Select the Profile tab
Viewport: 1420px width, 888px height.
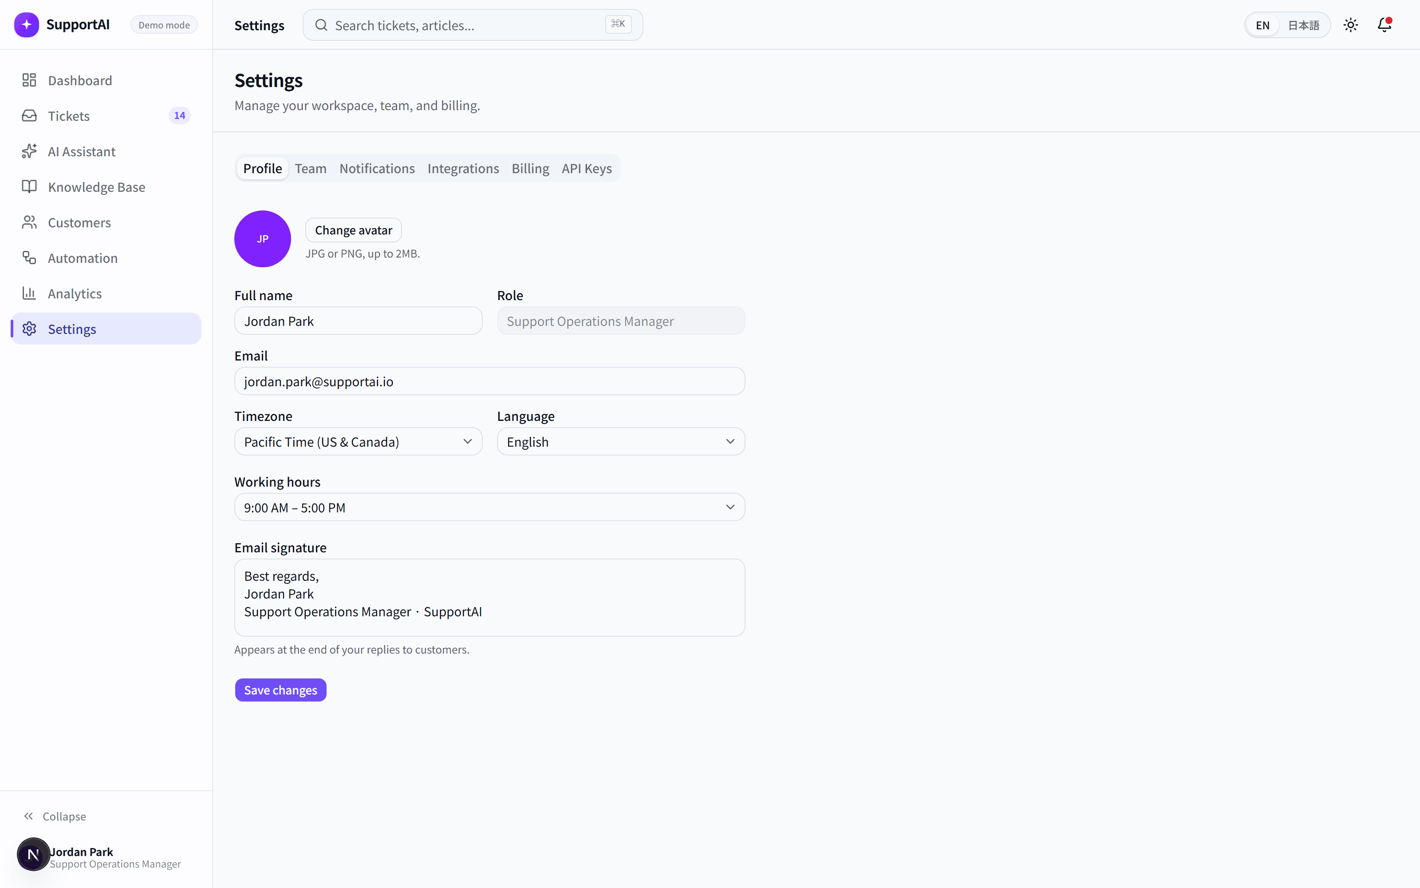coord(262,169)
